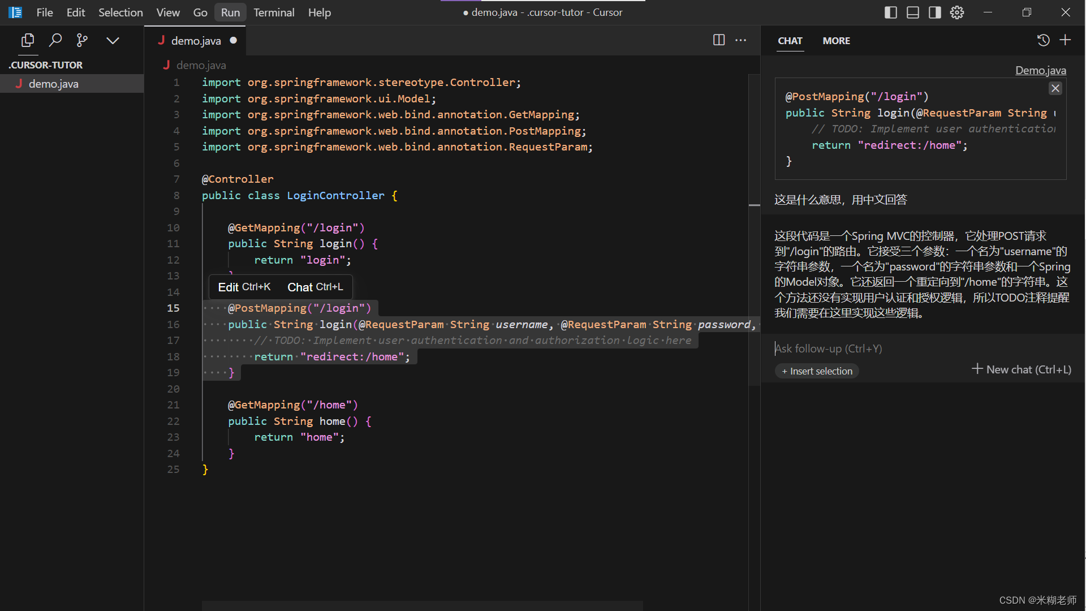The width and height of the screenshot is (1086, 611).
Task: Open the Demo.java link in chat
Action: point(1040,70)
